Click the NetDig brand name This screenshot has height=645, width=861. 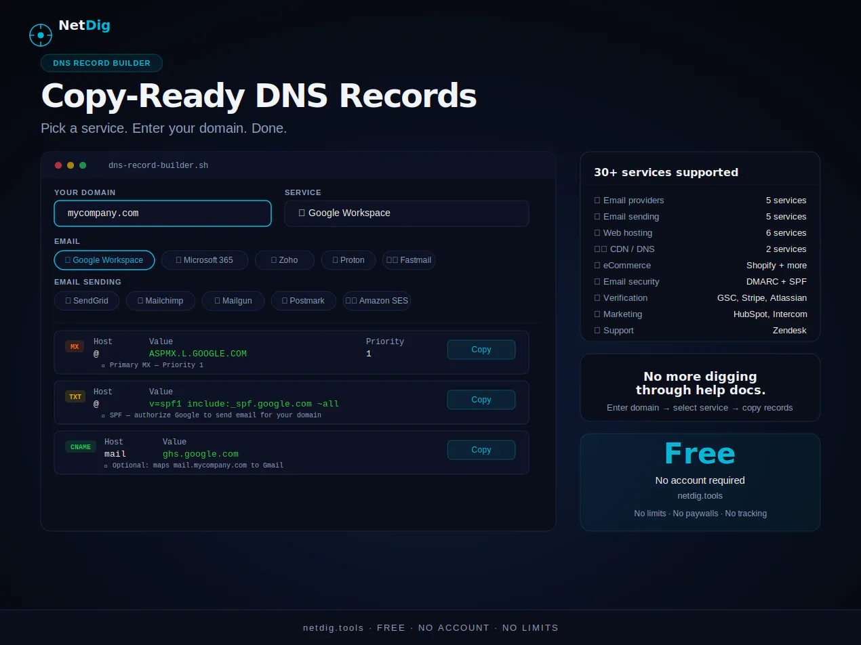(84, 26)
